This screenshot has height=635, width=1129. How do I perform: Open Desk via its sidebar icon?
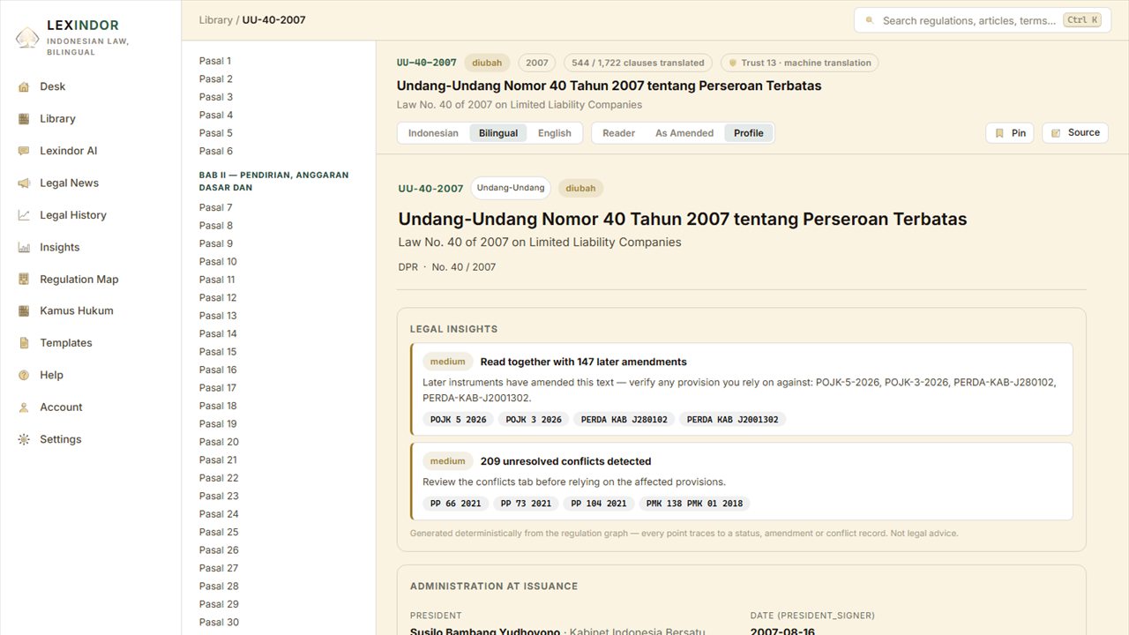pos(24,86)
